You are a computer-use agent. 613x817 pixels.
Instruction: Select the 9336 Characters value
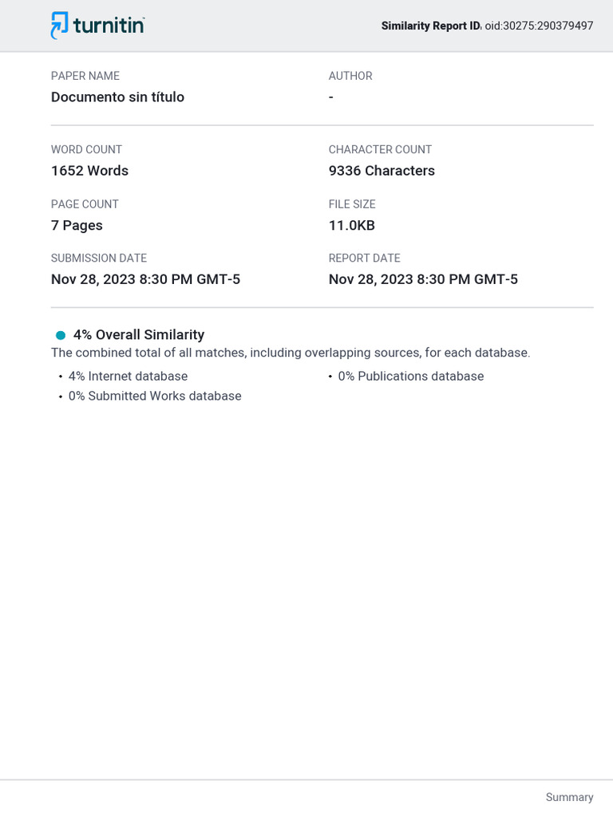tap(382, 171)
